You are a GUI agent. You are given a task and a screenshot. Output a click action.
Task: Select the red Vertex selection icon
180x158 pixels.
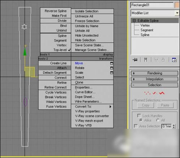147,93
